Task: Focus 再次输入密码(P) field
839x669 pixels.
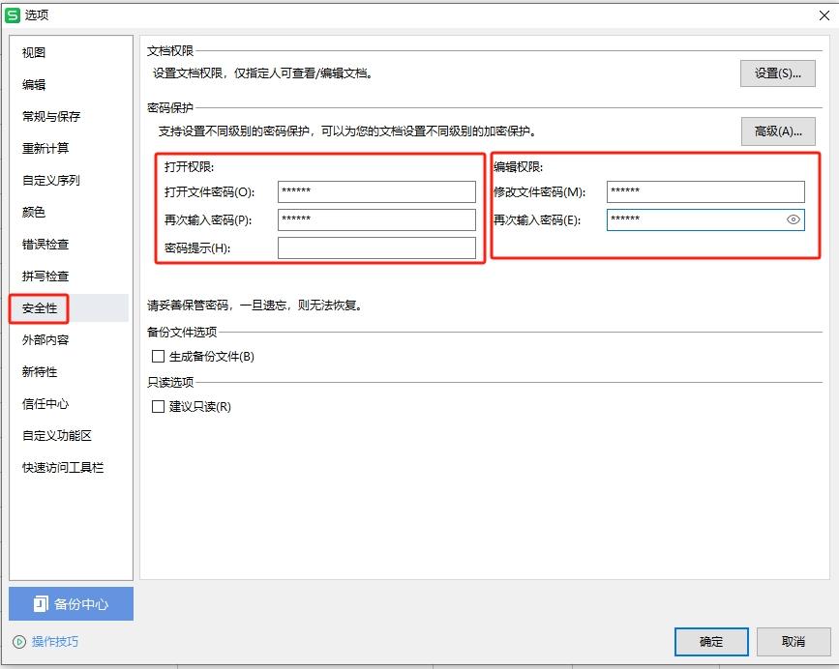Action: (x=376, y=219)
